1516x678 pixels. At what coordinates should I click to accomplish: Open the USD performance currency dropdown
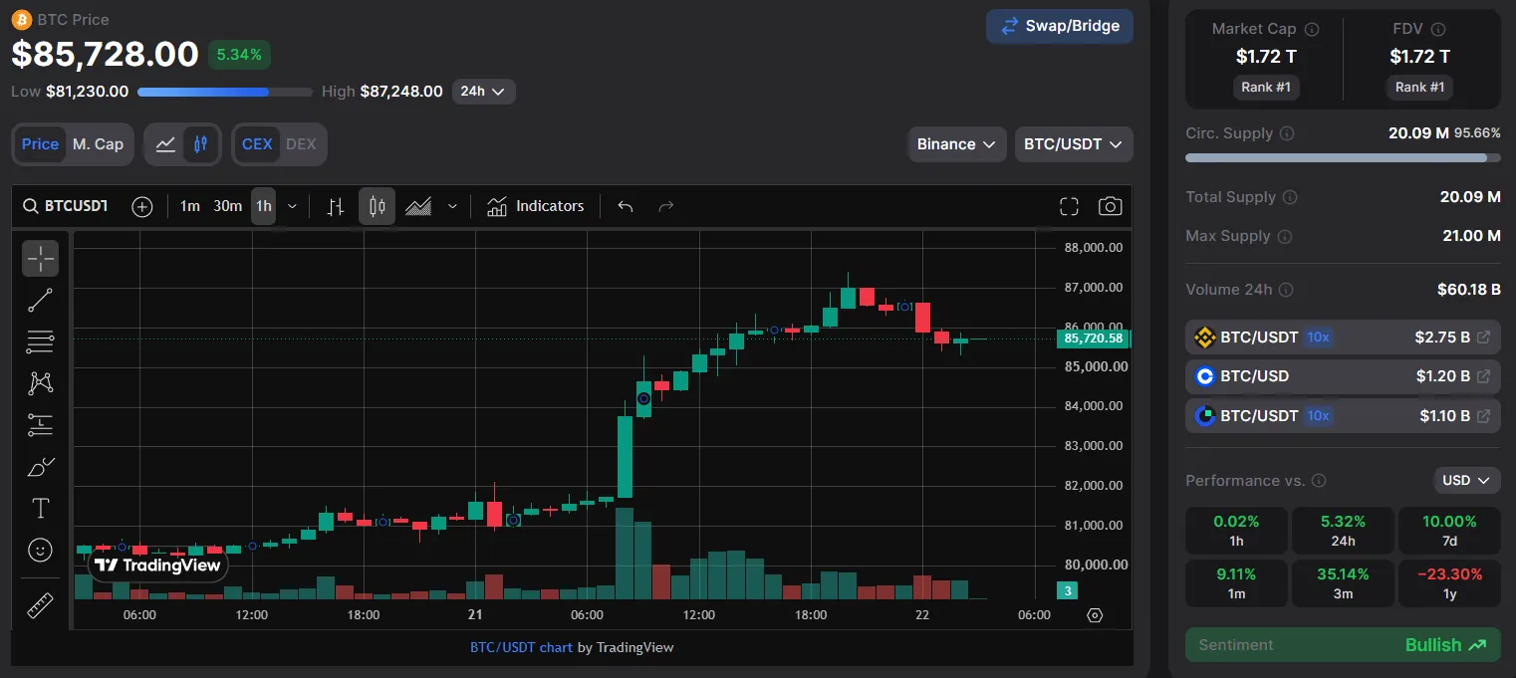(x=1466, y=481)
